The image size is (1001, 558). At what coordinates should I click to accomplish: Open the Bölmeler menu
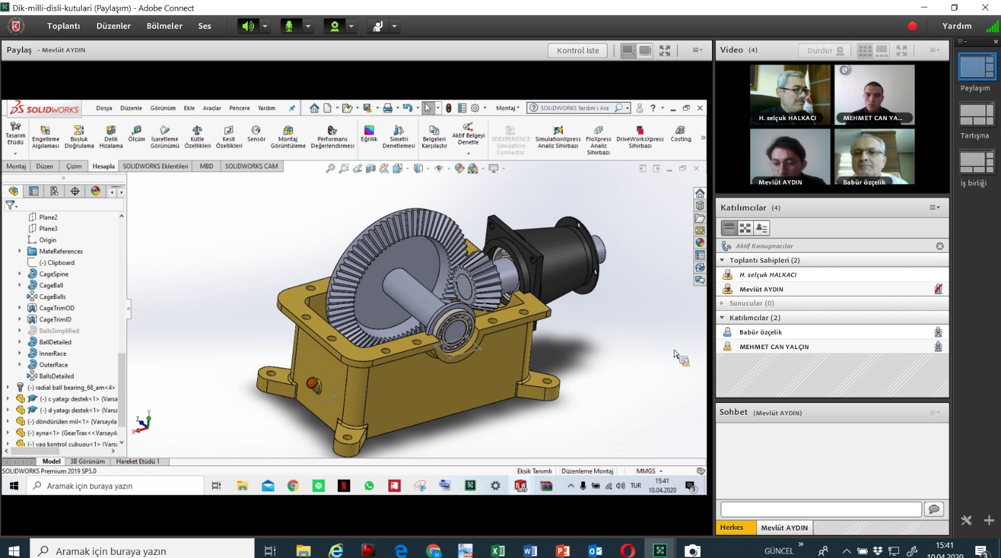point(164,26)
